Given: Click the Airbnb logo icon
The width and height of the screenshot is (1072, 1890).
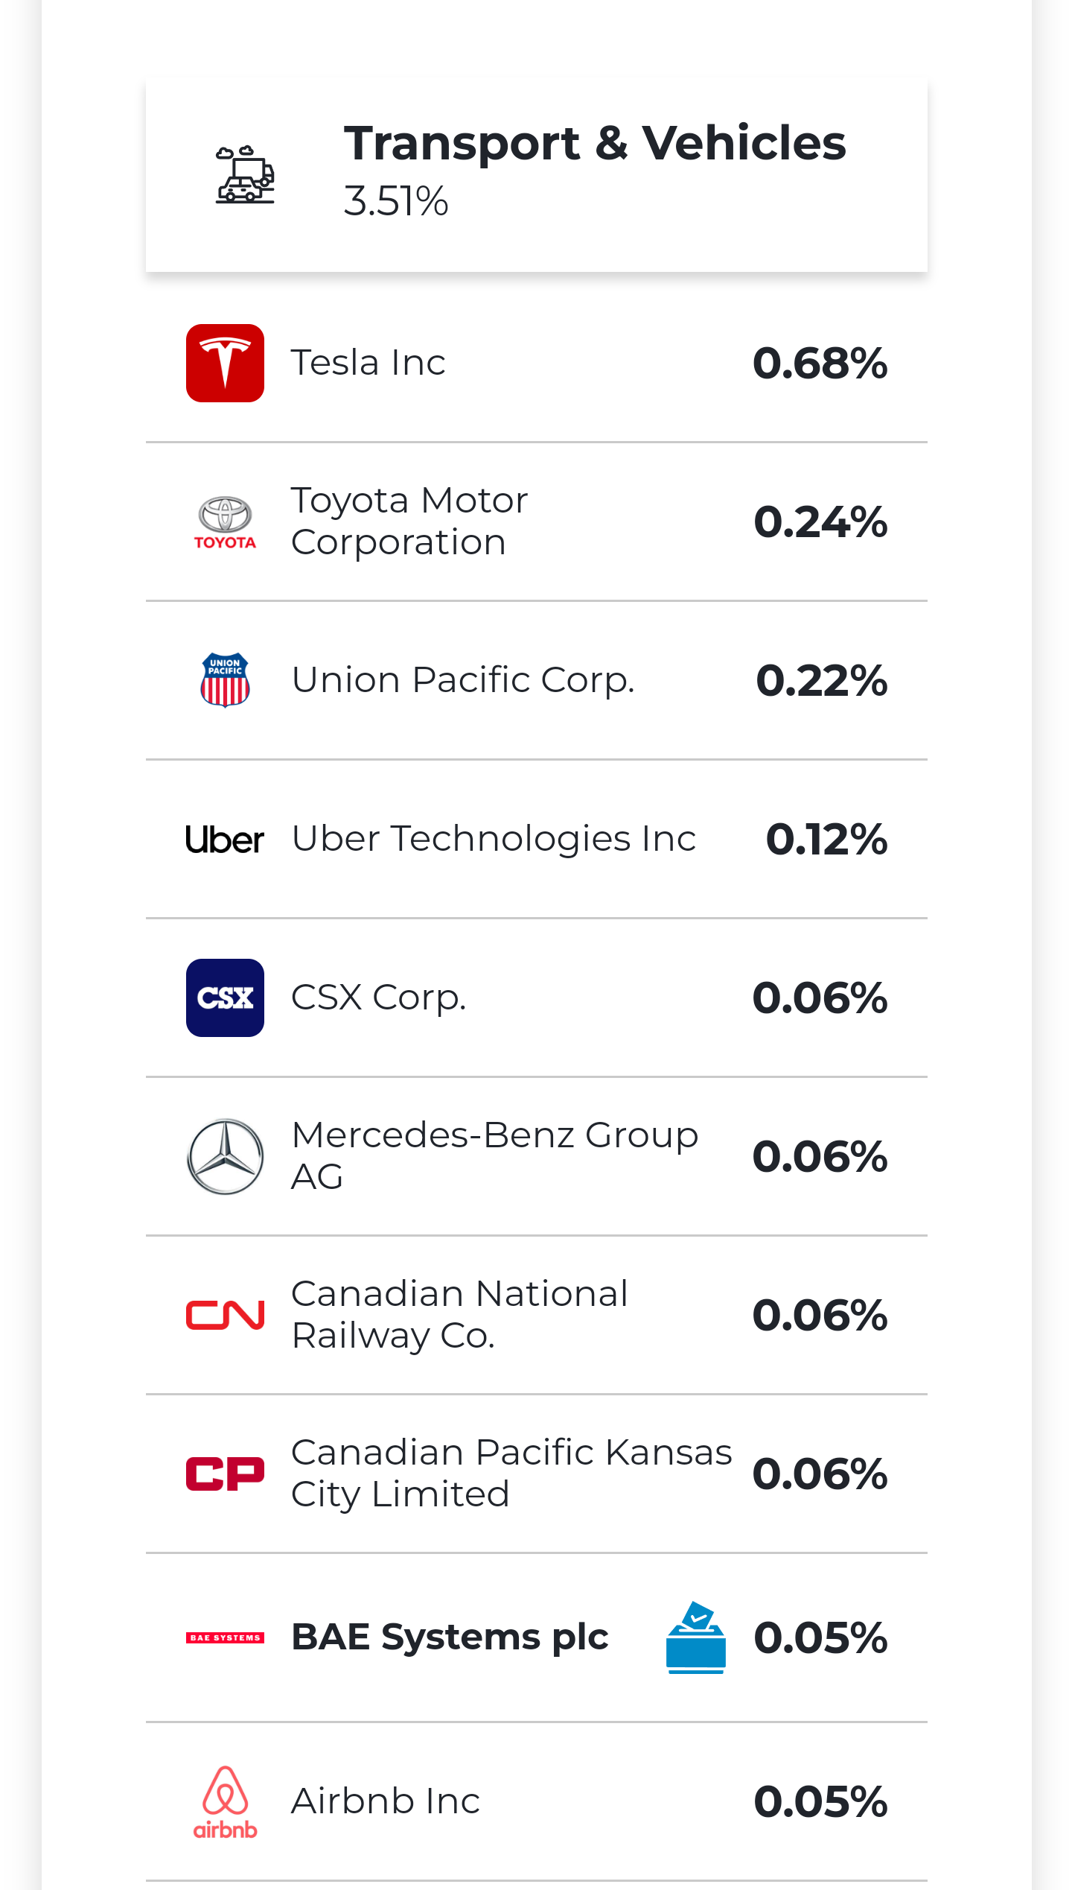Looking at the screenshot, I should tap(225, 1801).
